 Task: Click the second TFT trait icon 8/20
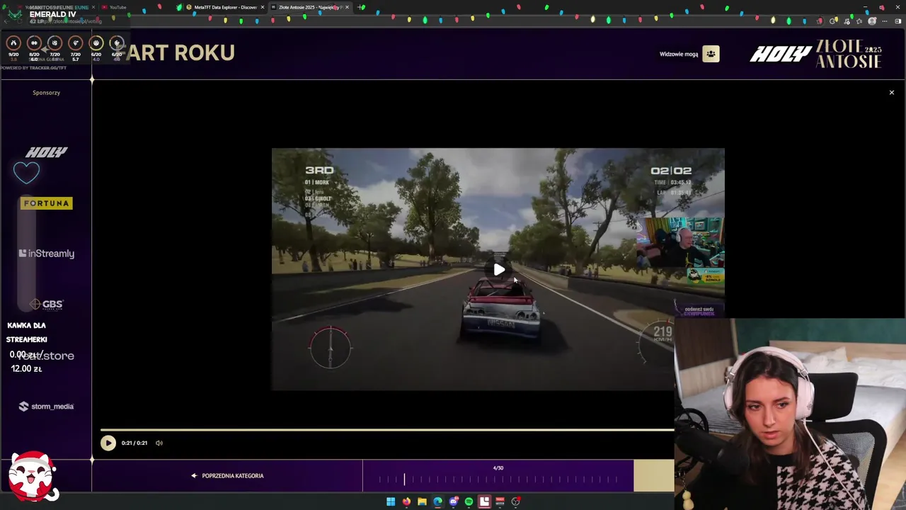[x=34, y=43]
